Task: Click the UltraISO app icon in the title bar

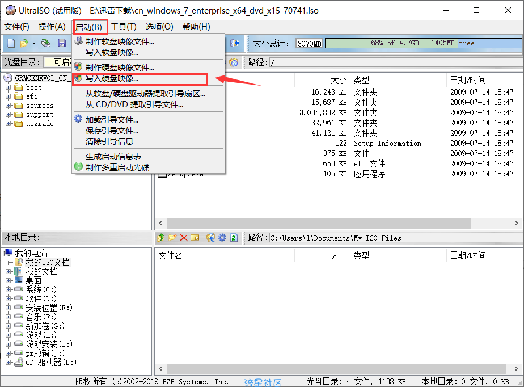Action: pos(11,10)
